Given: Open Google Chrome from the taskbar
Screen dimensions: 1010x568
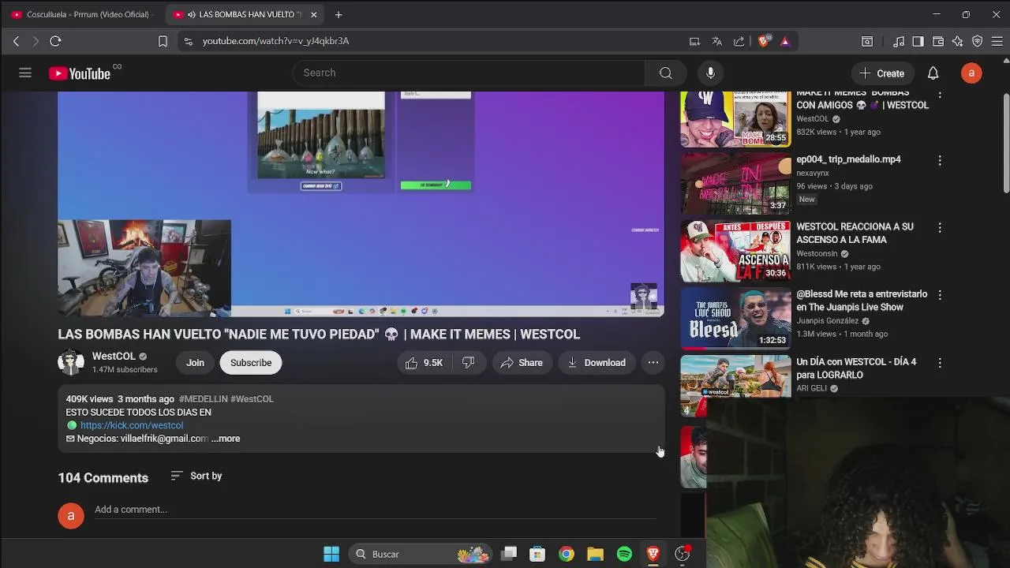Looking at the screenshot, I should tap(567, 554).
